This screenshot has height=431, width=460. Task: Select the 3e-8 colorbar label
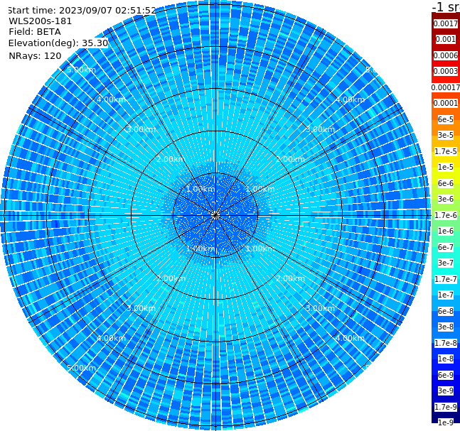[x=446, y=327]
